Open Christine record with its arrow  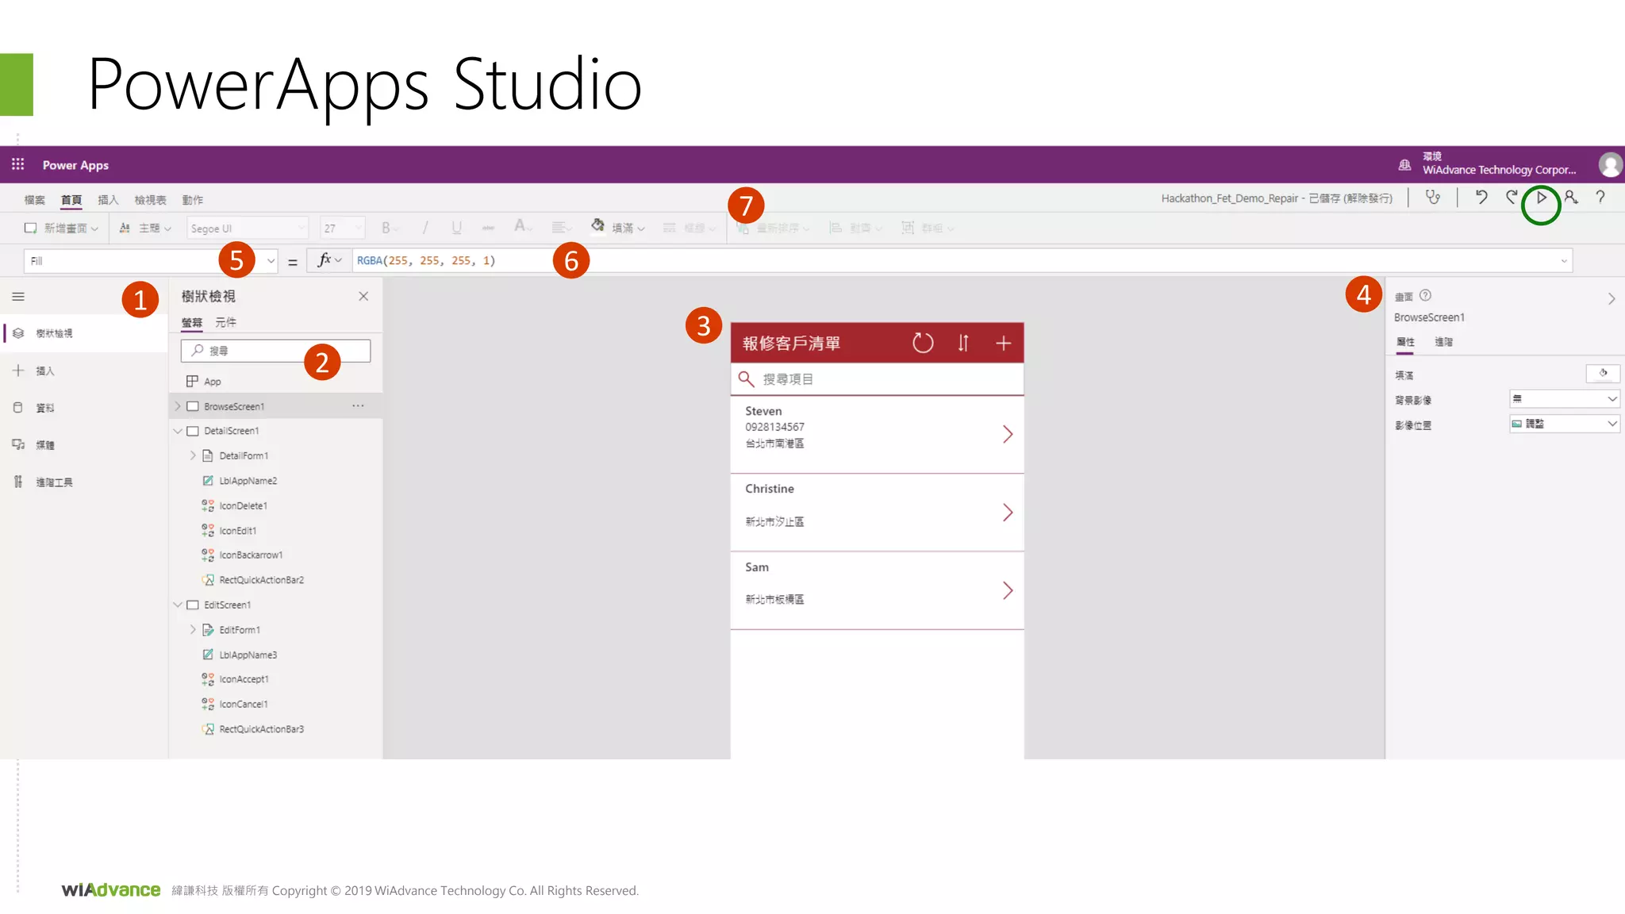[1008, 513]
